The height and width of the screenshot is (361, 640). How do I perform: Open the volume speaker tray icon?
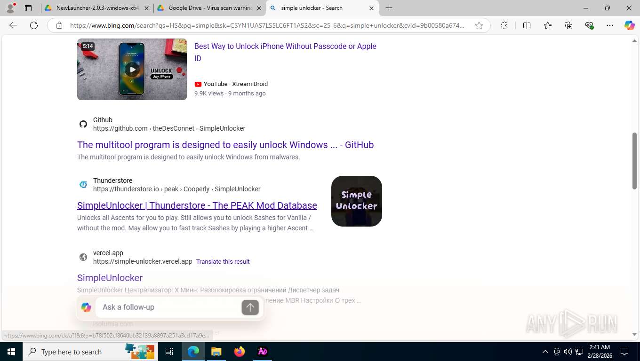pyautogui.click(x=568, y=352)
